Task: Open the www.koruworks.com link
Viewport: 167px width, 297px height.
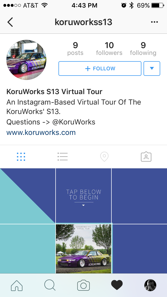Action: [x=41, y=132]
